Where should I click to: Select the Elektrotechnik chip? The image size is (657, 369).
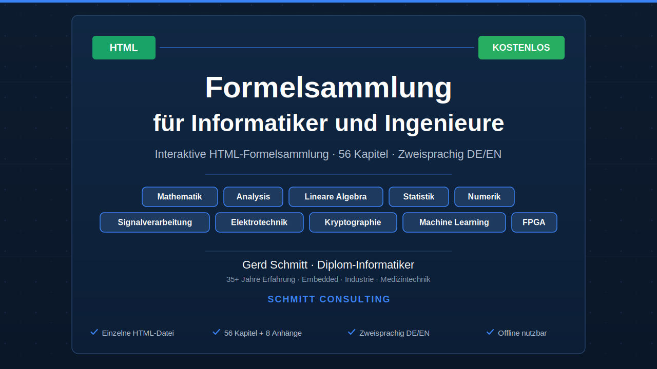tap(259, 222)
